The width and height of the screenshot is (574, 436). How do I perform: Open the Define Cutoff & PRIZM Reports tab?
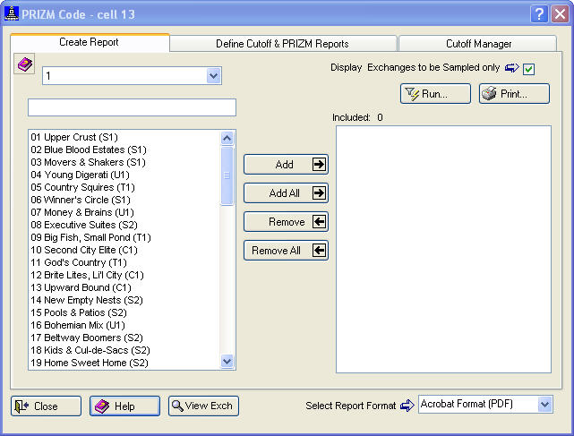pyautogui.click(x=283, y=44)
